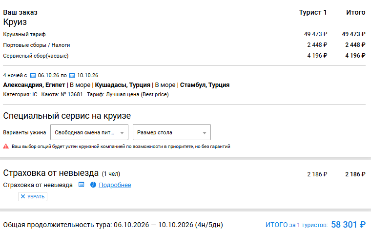Click Тариф: Лучшая цена (Best price)
This screenshot has height=233, width=371.
(128, 94)
